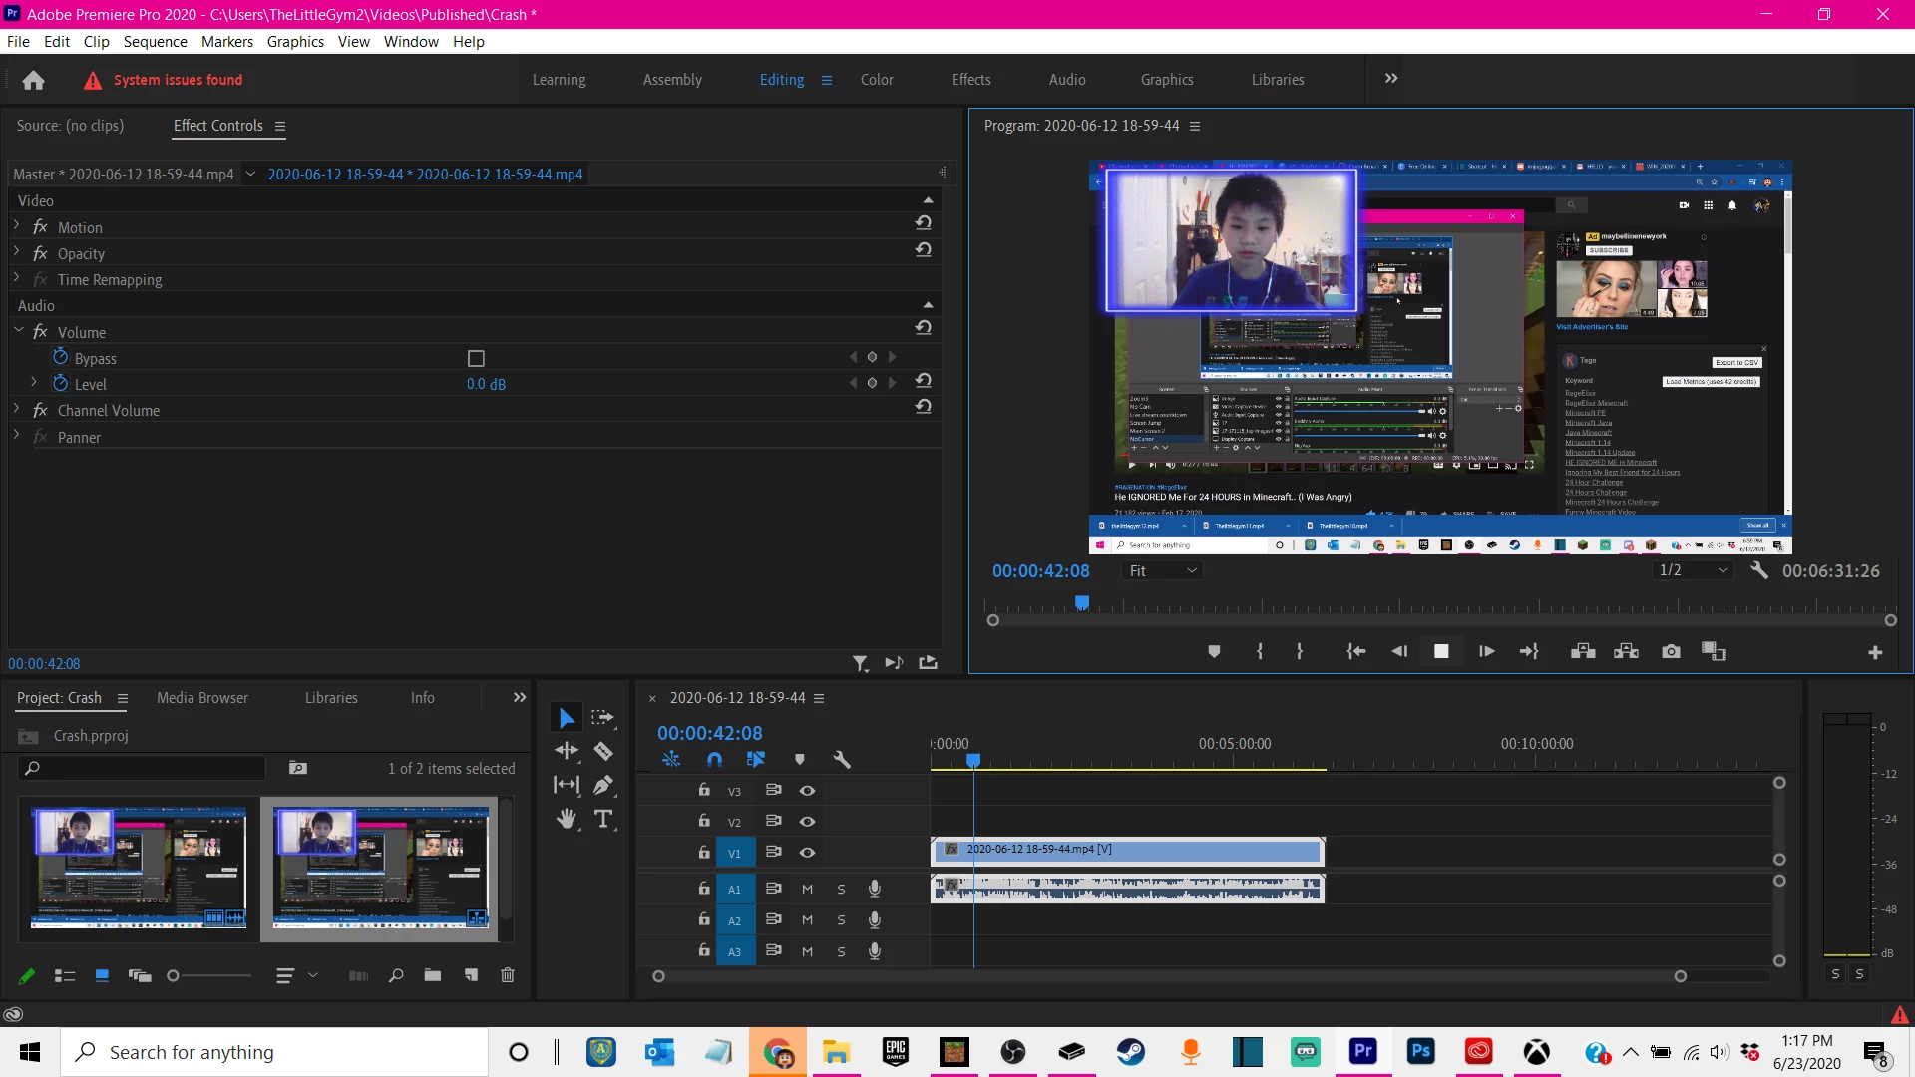Click the Add Marker icon in Program monitor
Screen dimensions: 1915x1077
coord(1214,651)
